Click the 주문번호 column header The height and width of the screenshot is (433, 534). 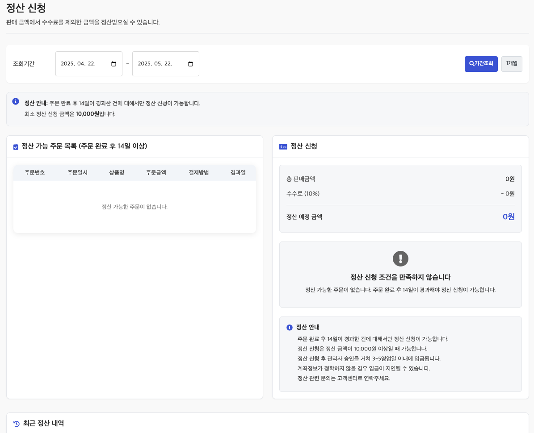pos(34,172)
